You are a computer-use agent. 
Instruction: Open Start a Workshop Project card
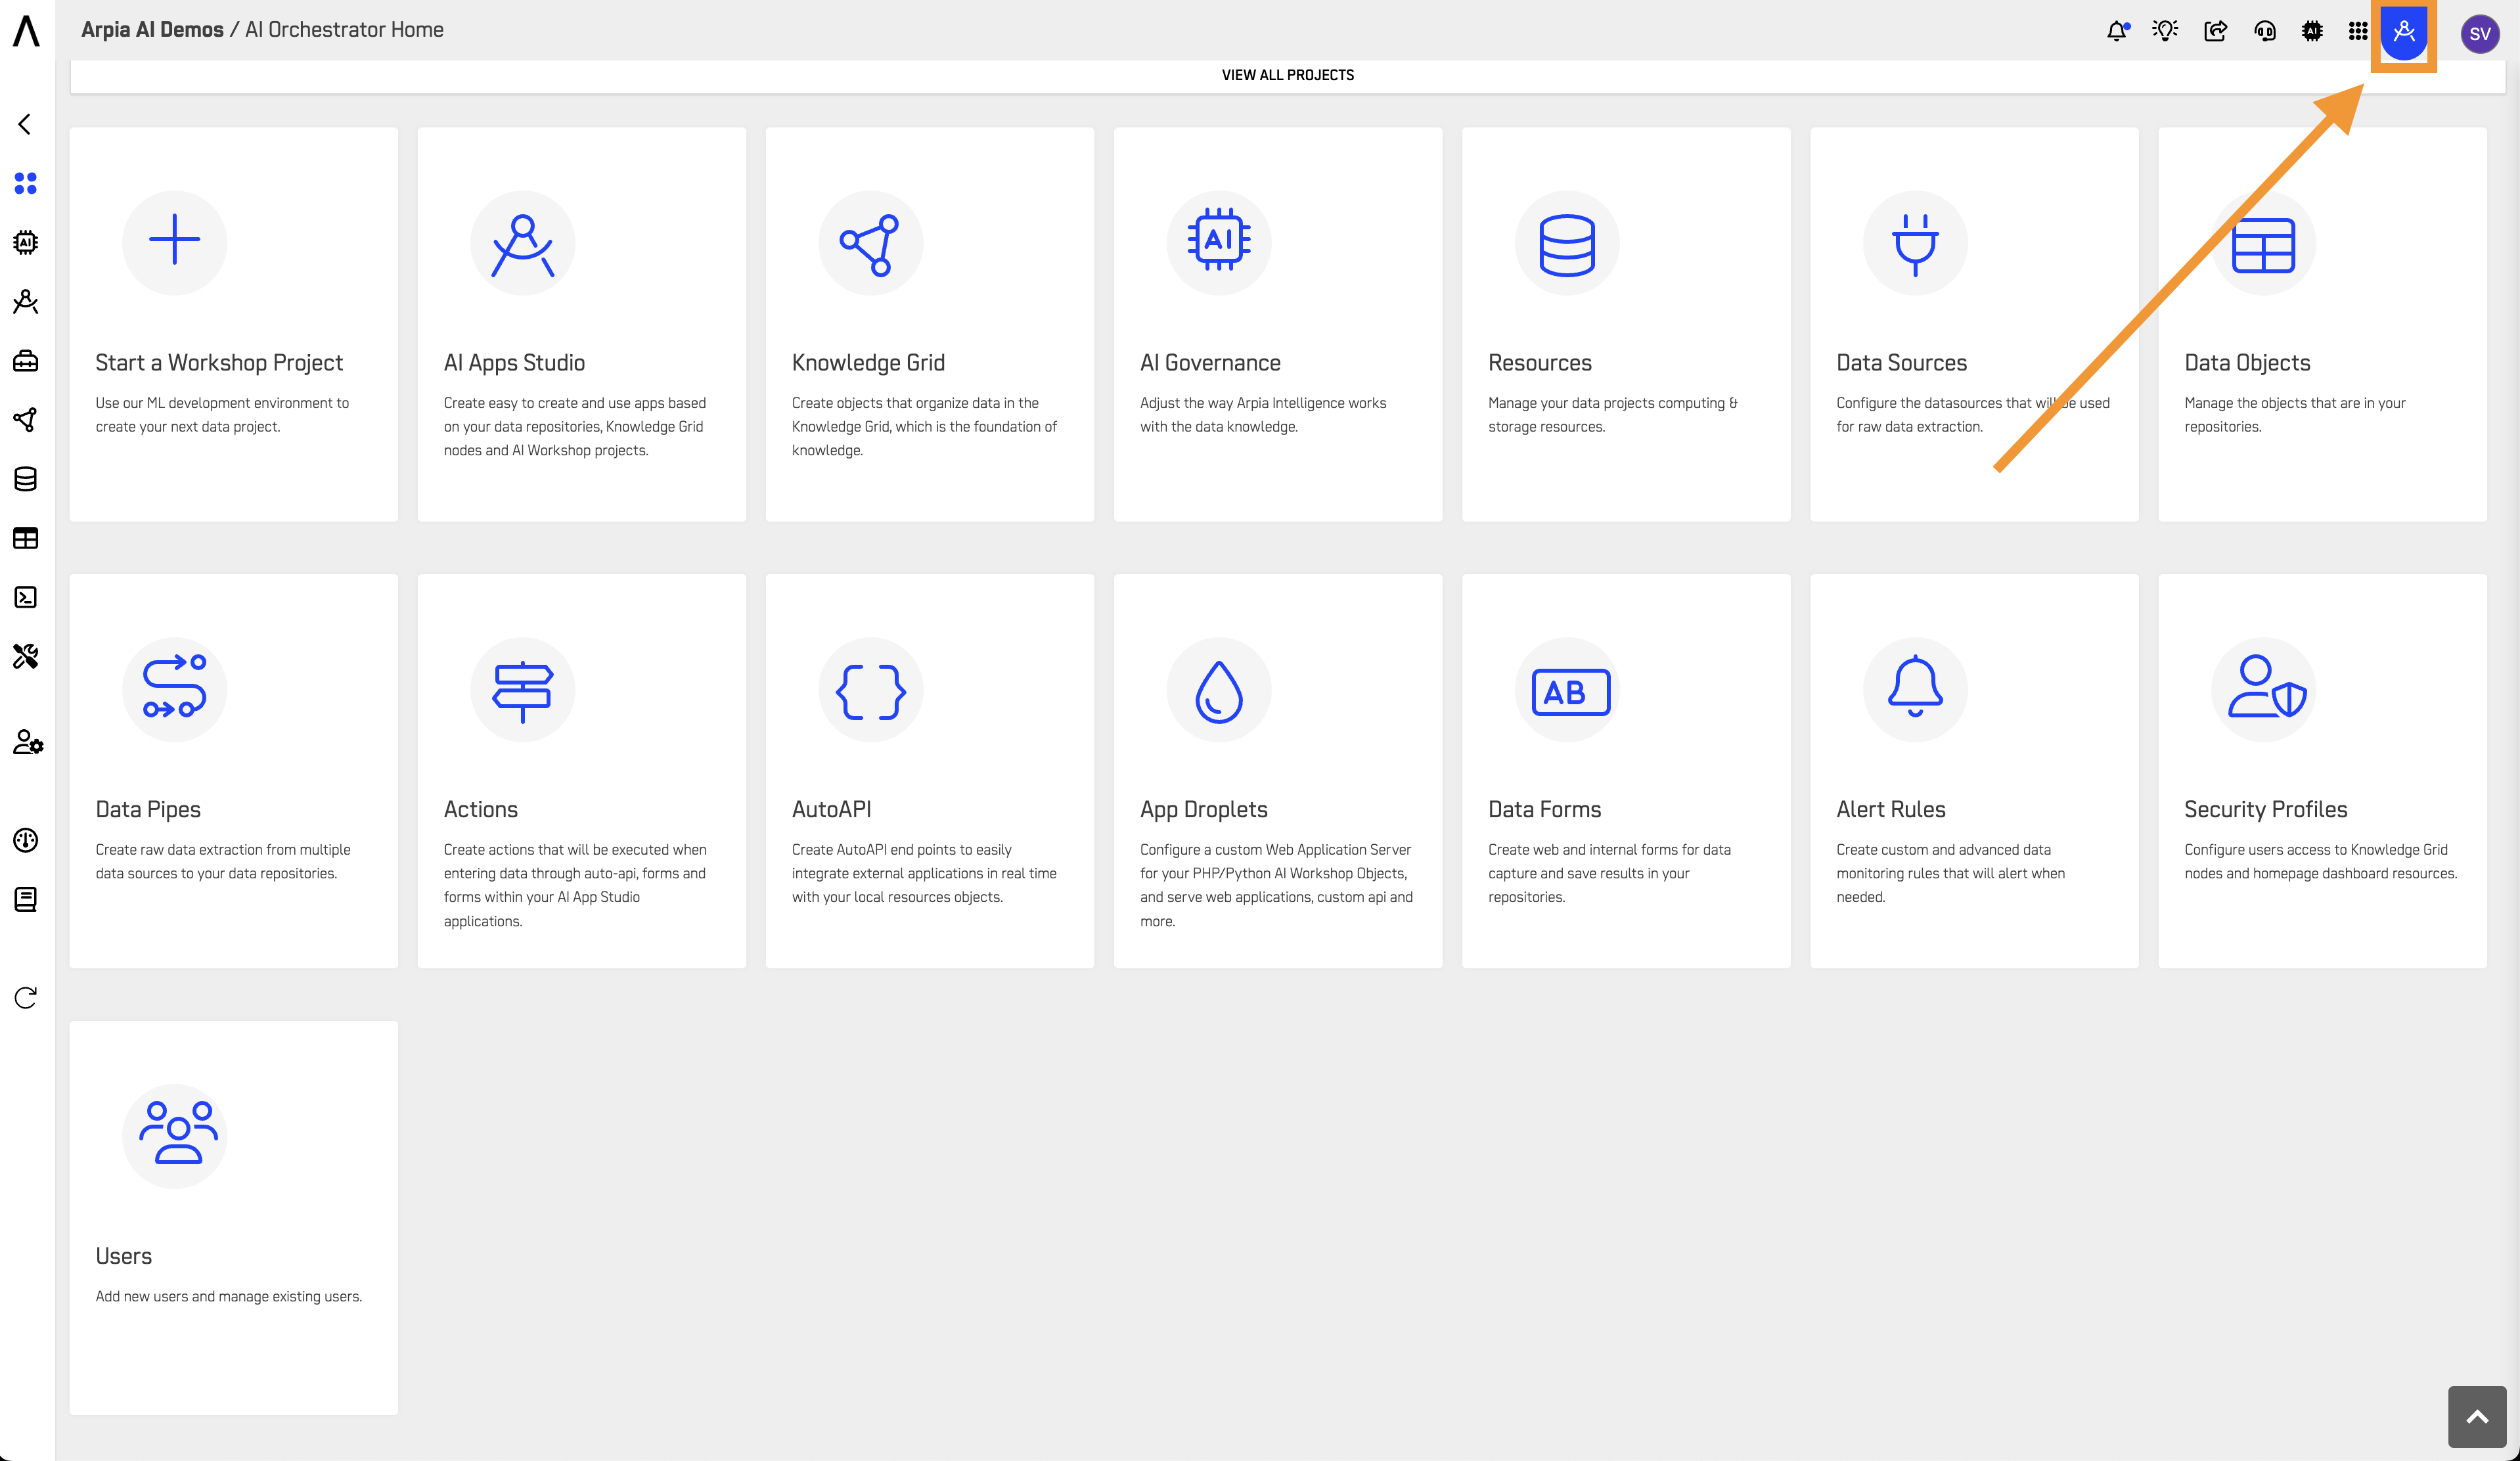click(x=234, y=324)
